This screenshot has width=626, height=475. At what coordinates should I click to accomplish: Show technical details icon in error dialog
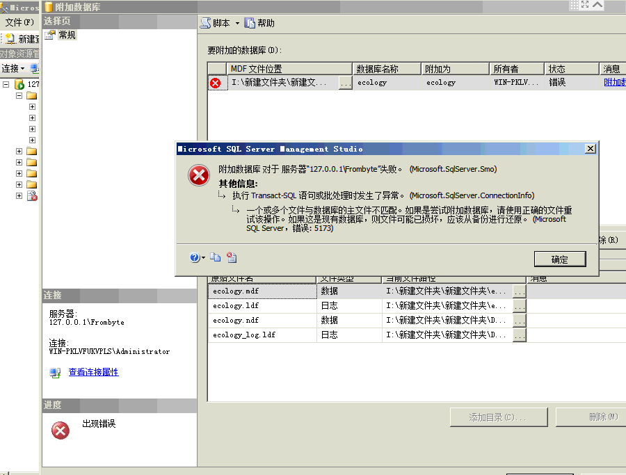point(232,257)
